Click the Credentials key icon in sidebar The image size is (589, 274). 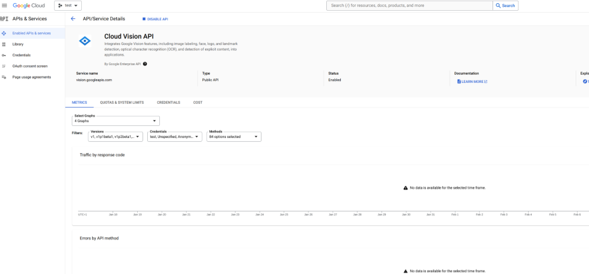coord(4,55)
